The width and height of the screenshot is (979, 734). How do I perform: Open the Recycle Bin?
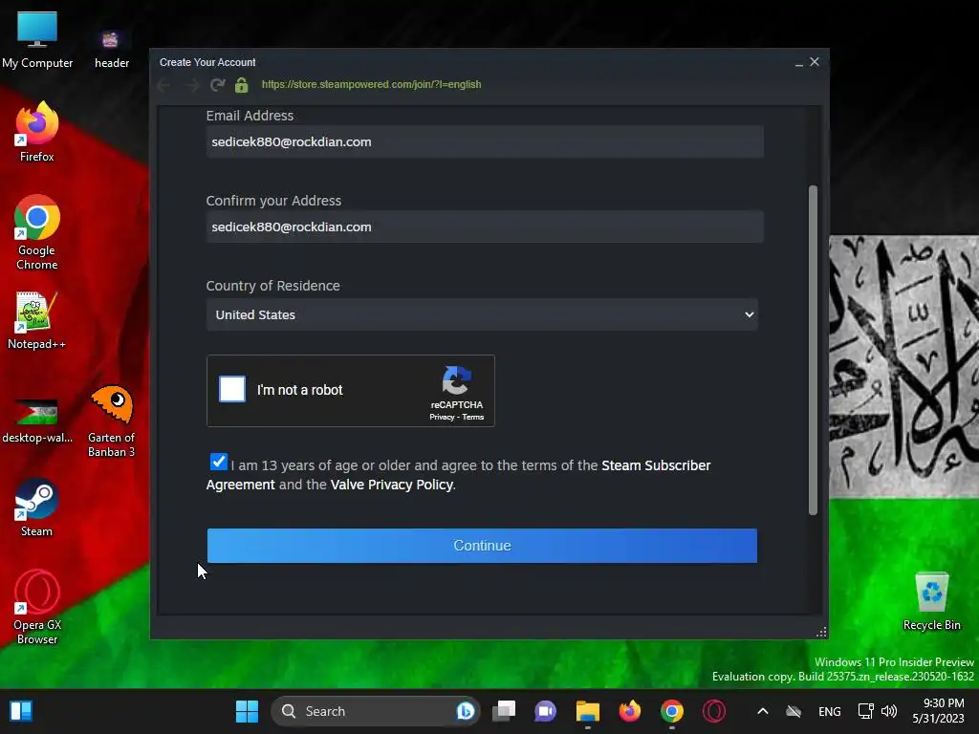pyautogui.click(x=931, y=601)
